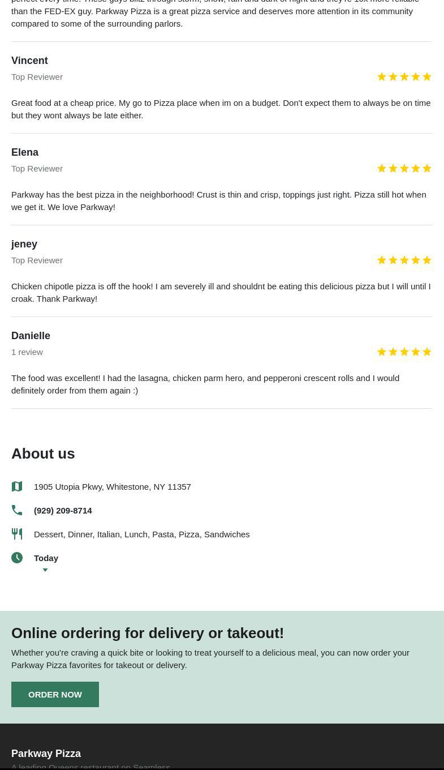The height and width of the screenshot is (770, 444).
Task: Click the reviewer name jeney
Action: click(x=24, y=244)
